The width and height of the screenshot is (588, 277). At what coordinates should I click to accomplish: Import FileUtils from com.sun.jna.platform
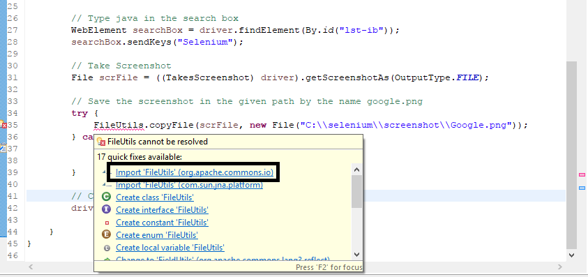click(190, 185)
